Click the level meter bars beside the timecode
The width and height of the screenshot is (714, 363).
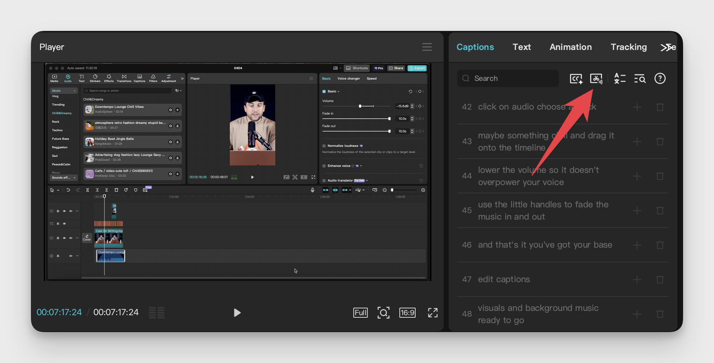pos(157,313)
